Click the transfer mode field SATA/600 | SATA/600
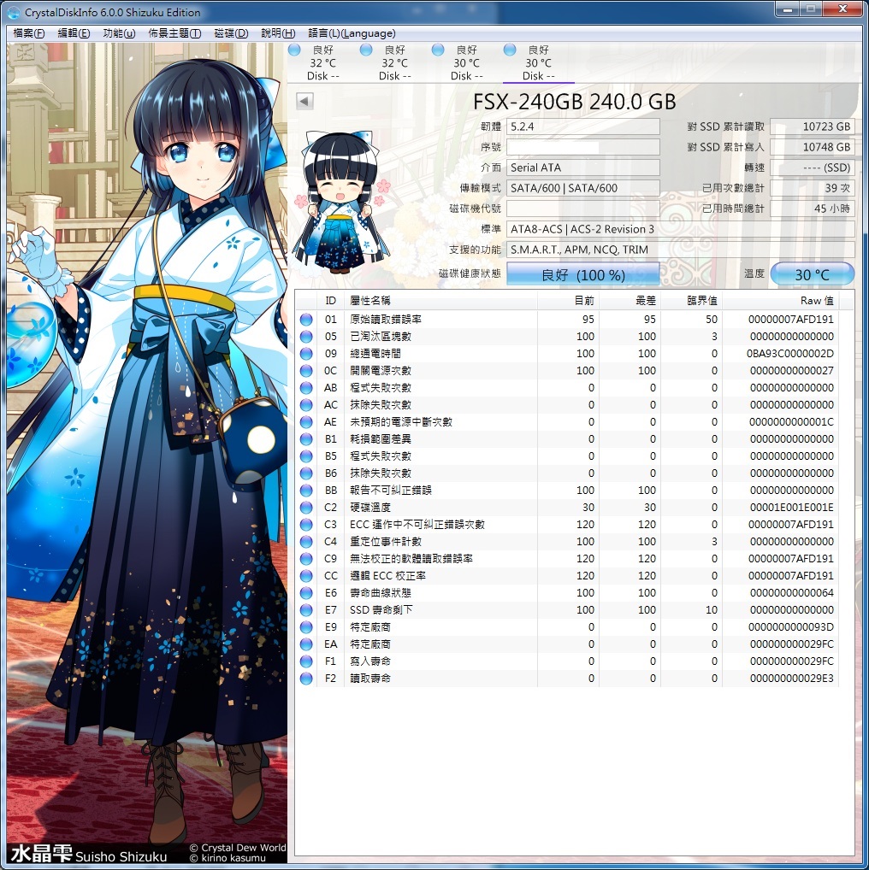Screen dimensions: 869x870 583,188
